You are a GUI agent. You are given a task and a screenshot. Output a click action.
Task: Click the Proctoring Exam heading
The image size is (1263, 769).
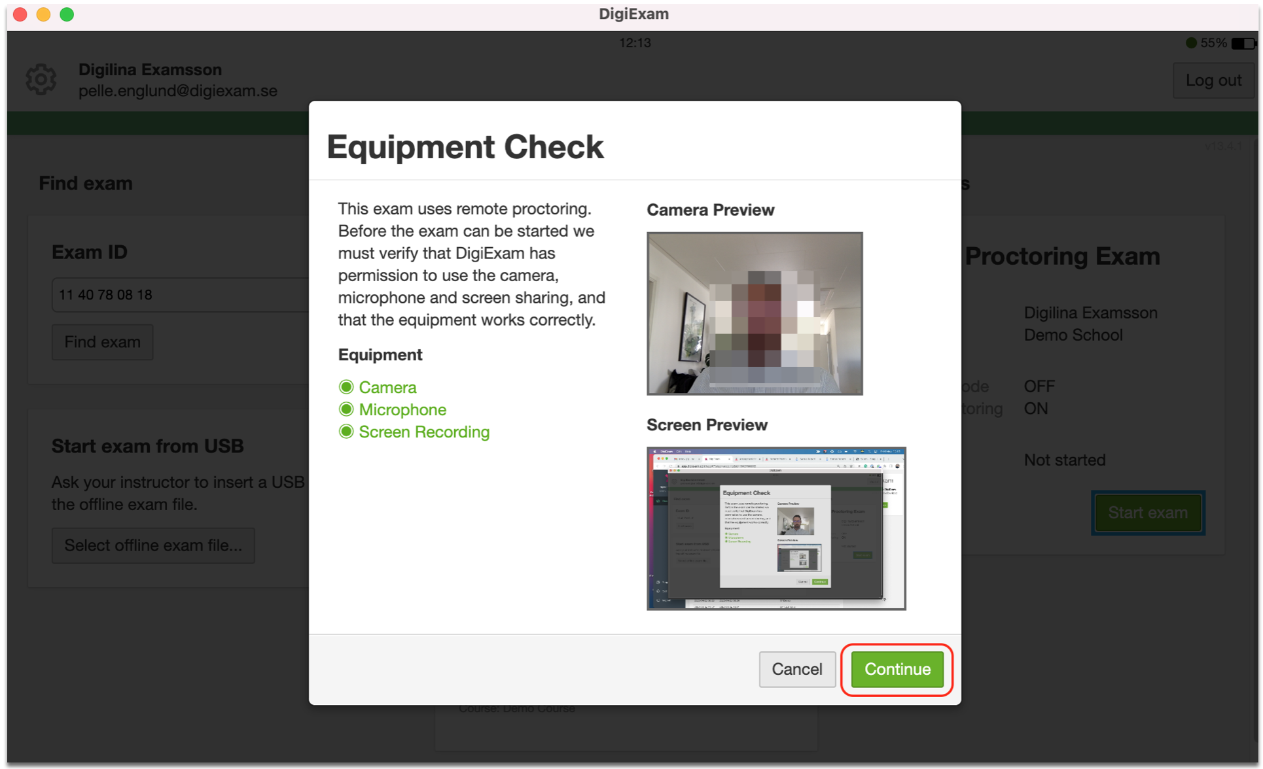(1062, 256)
